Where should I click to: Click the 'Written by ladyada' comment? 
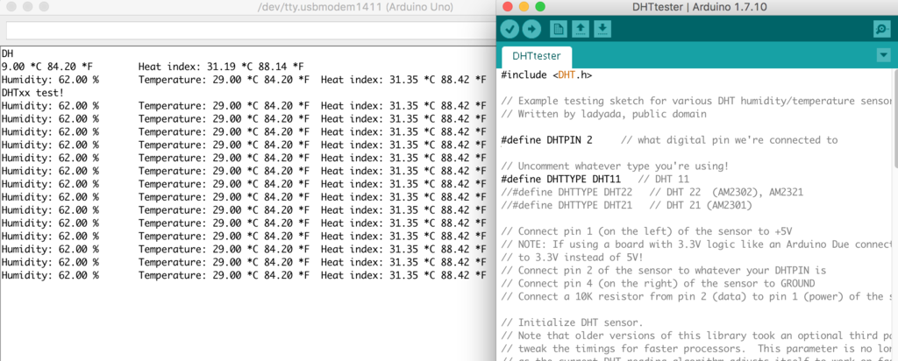tap(603, 114)
